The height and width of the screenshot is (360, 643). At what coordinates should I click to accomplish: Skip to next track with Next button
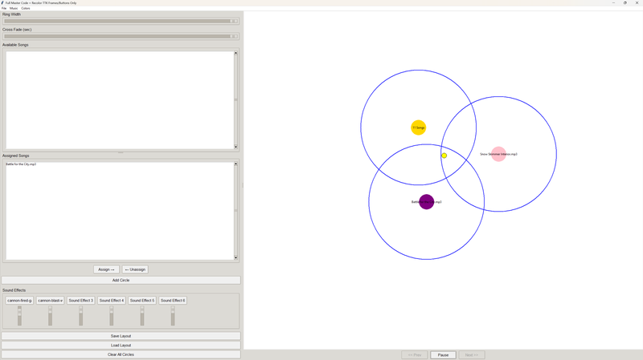(x=472, y=354)
